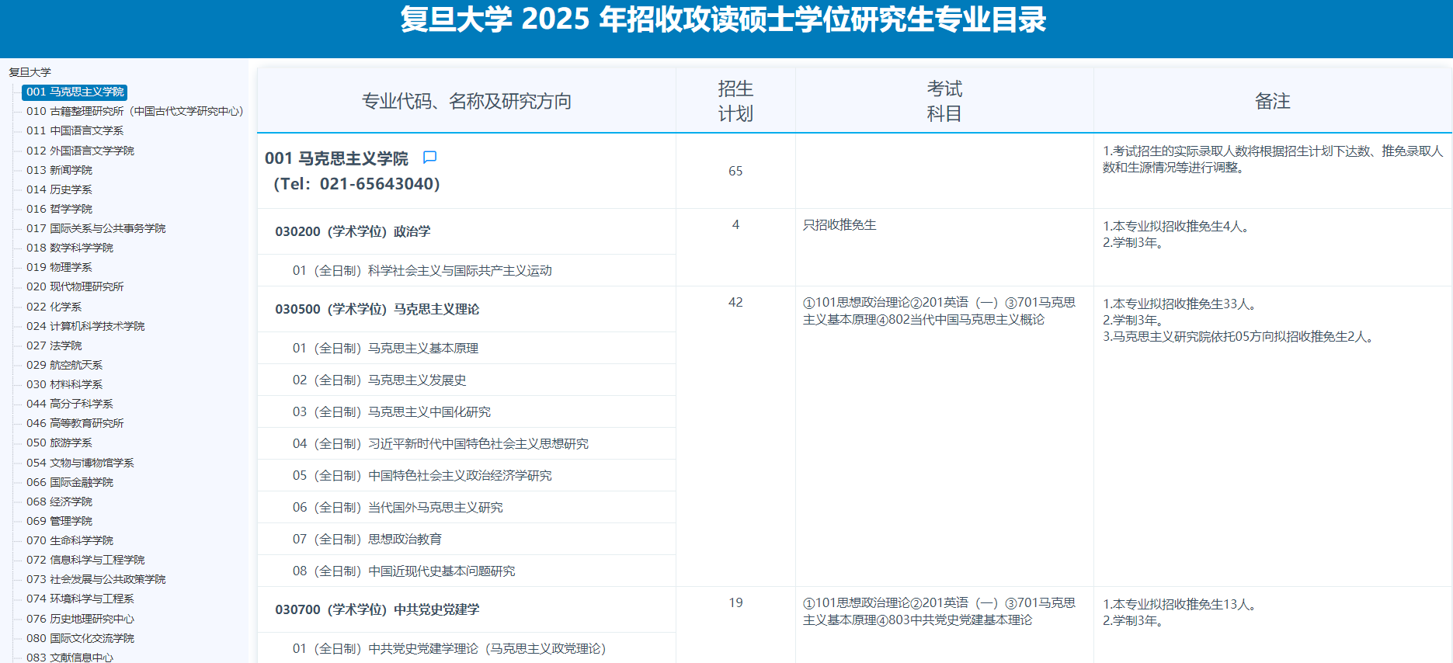Open 010 古籍整理研究所 in the department tree
Screen dimensions: 1453x663
(134, 111)
